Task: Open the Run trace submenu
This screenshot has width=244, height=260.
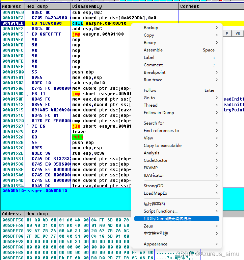Action: coord(177,80)
